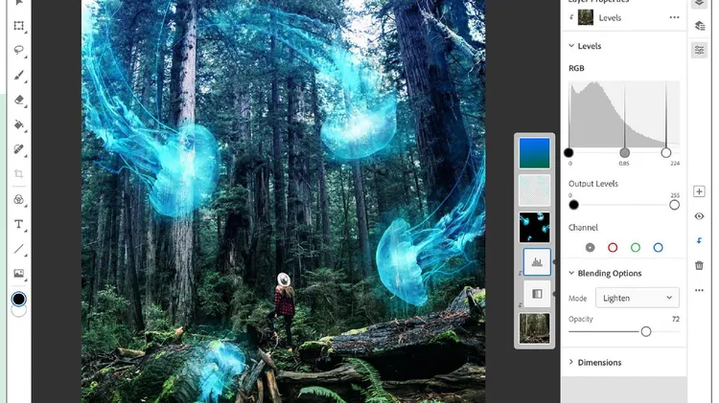Select the Paint Bucket fill tool
Viewport: 719px width, 403px height.
click(19, 124)
